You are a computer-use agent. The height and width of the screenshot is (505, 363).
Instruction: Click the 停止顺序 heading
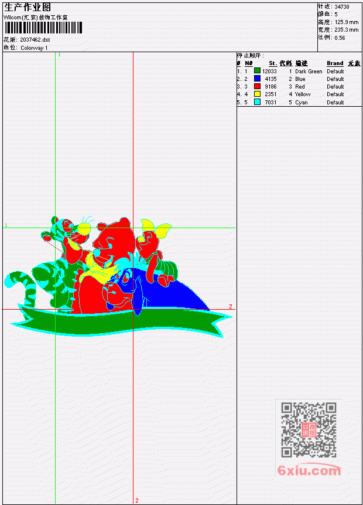[251, 55]
